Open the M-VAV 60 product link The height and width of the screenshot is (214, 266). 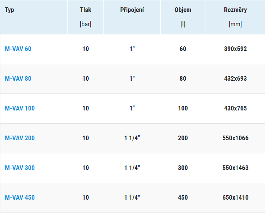18,49
